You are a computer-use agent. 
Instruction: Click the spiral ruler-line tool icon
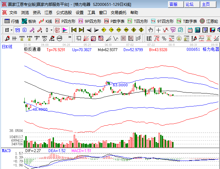44,38
